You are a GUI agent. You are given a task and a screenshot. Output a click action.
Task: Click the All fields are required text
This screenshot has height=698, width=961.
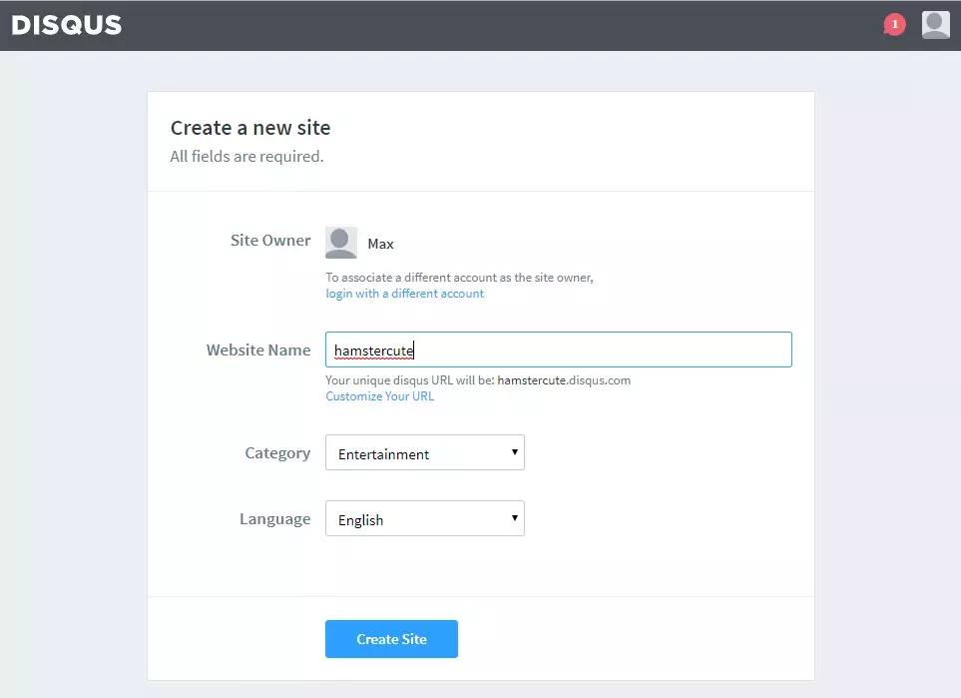pyautogui.click(x=246, y=157)
